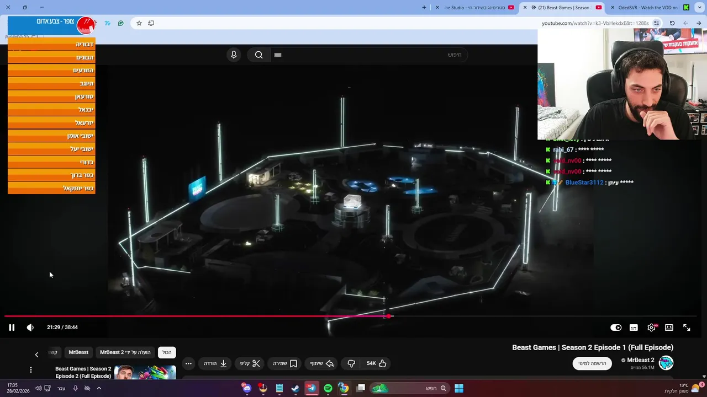Create a clip with the scissors button
This screenshot has width=707, height=397.
(250, 363)
